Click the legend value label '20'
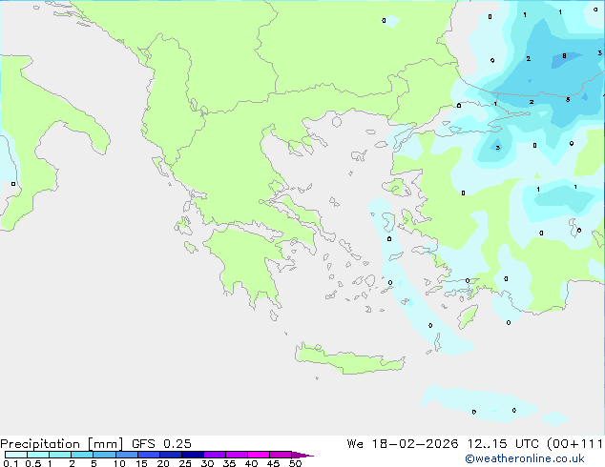The image size is (605, 467). pyautogui.click(x=163, y=463)
